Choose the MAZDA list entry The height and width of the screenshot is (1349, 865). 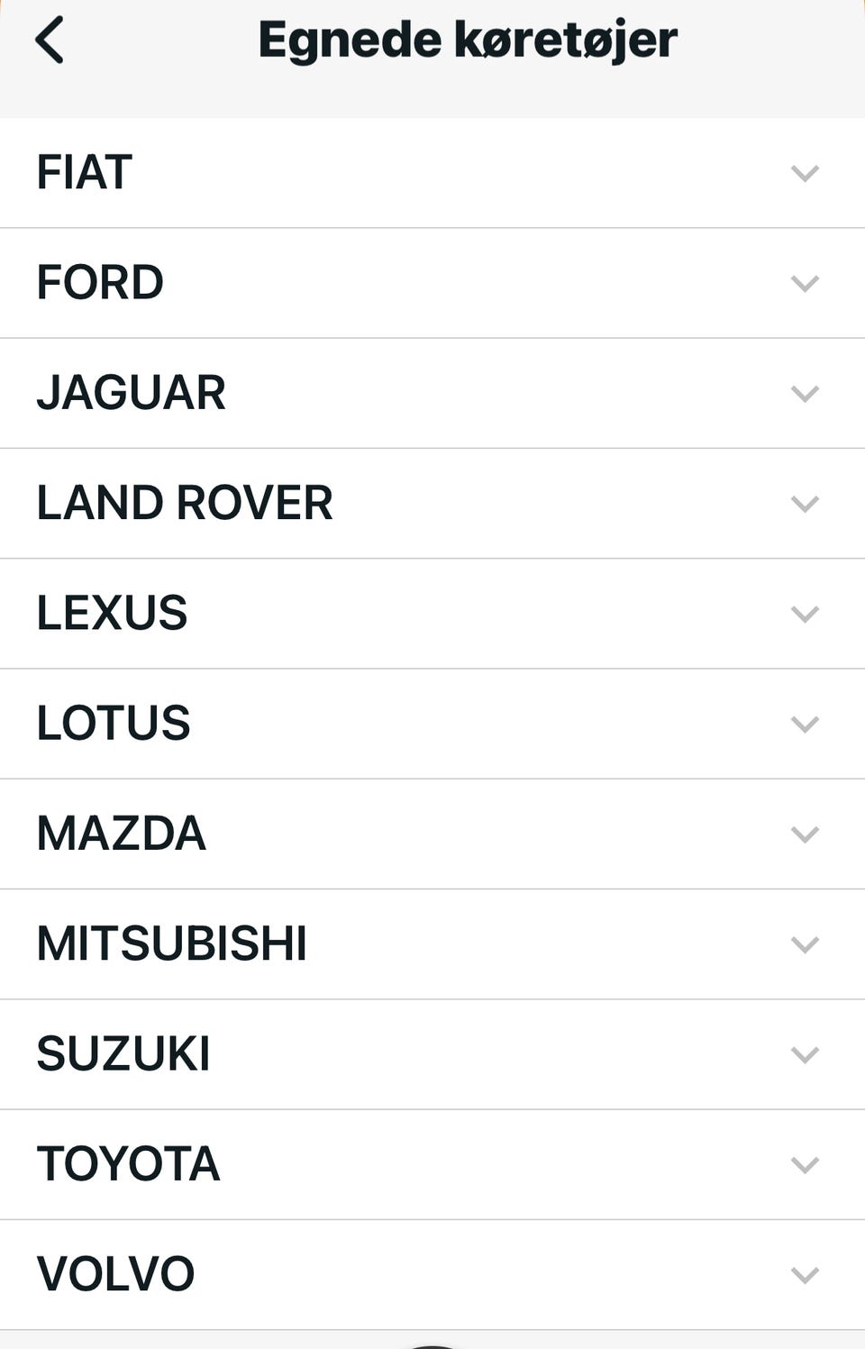(122, 834)
